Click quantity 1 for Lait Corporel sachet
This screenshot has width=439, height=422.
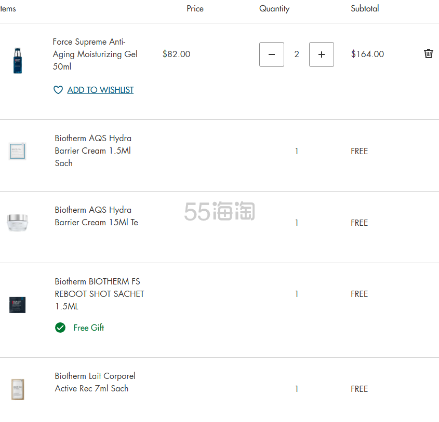click(297, 389)
